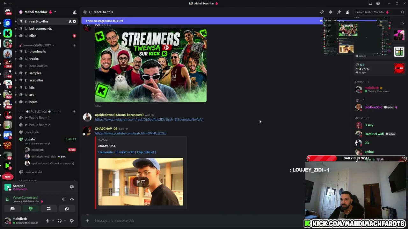The image size is (408, 229).
Task: Switch to bot-commends channel
Action: coord(47,29)
